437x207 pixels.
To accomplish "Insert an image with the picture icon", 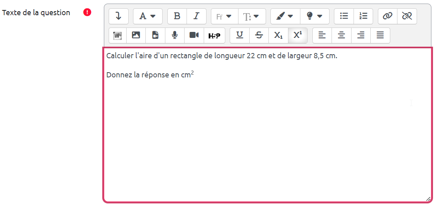I will [136, 35].
